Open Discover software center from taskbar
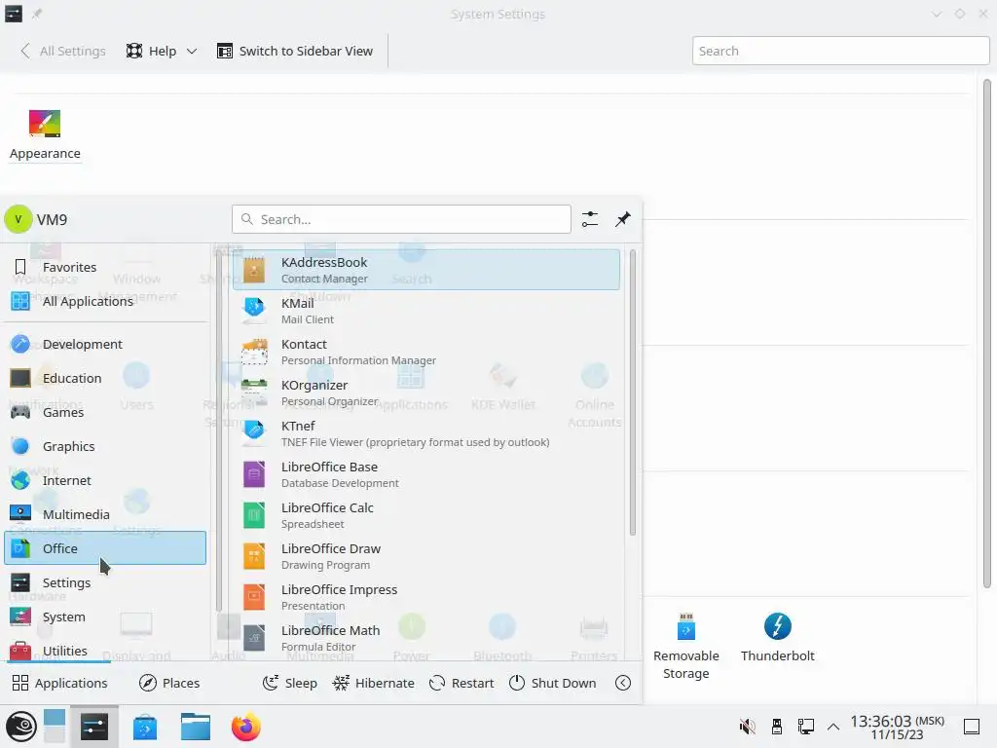The height and width of the screenshot is (748, 997). click(x=145, y=727)
